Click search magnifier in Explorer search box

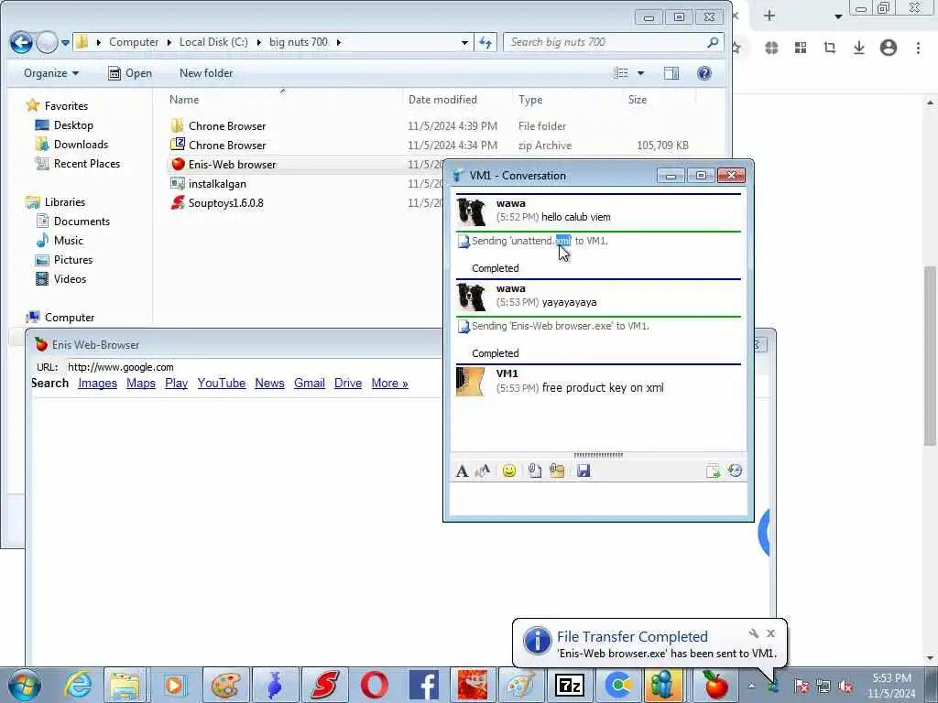pos(712,42)
